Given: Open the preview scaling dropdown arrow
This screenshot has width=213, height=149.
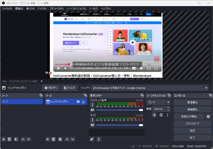Looking at the screenshot, I should point(42,81).
